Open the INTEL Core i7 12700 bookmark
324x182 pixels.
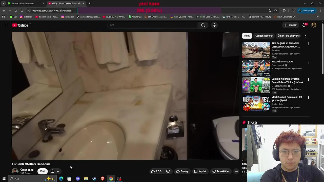pyautogui.click(x=208, y=17)
